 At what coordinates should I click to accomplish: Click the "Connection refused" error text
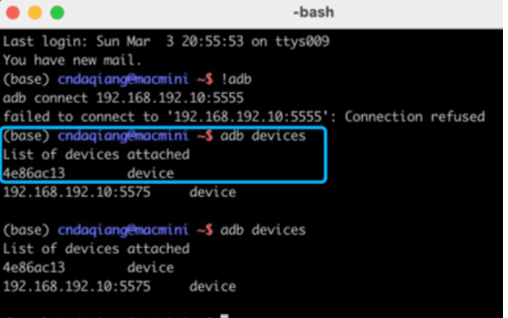click(x=415, y=117)
